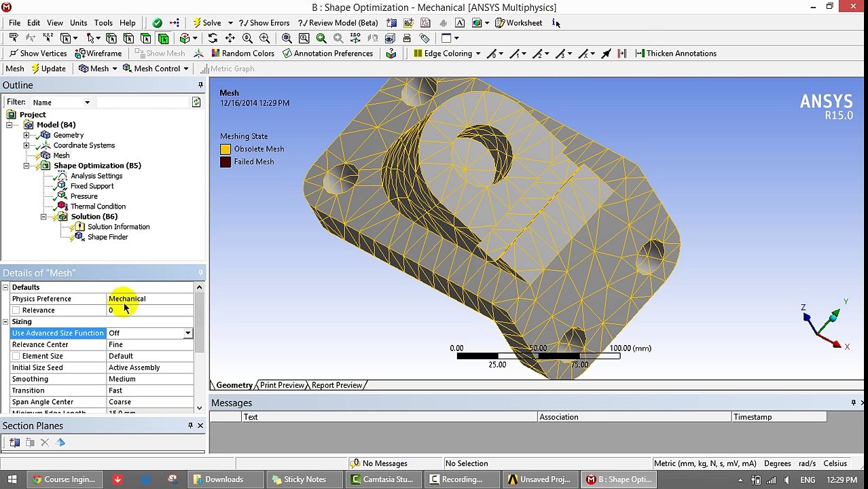Click the Show Errors button
Viewport: 868px width, 489px height.
(264, 22)
